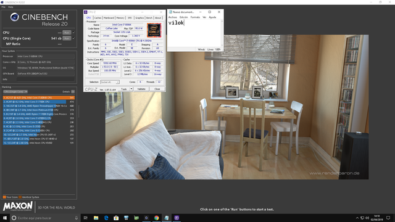395x222 pixels.
Task: Open the Cinebench File menu
Action: 3,7
